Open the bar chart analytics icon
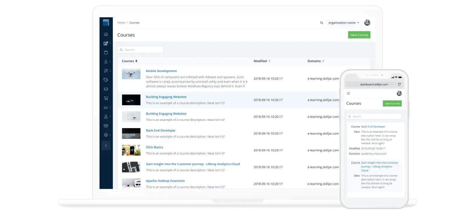This screenshot has height=213, width=475. (x=106, y=107)
